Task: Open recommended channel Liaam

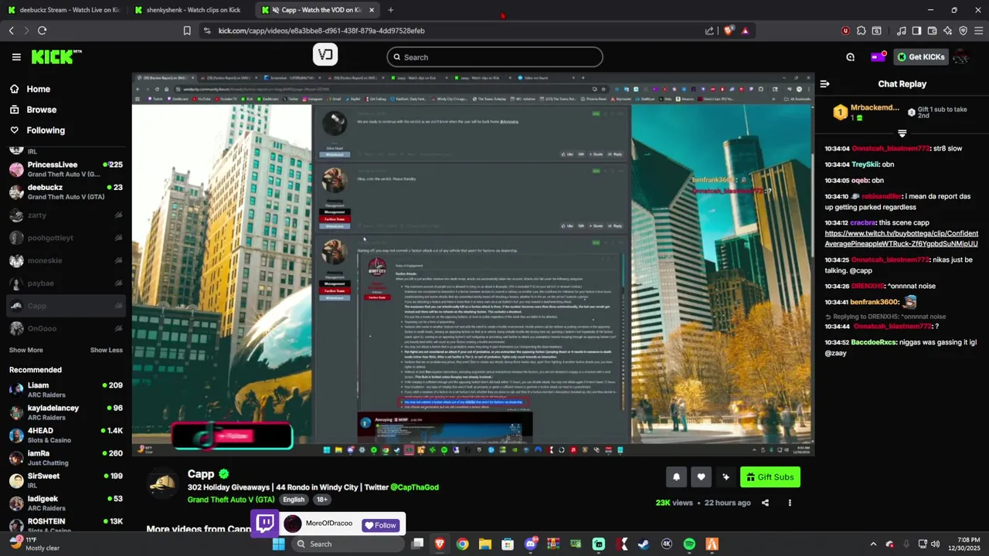Action: 66,390
